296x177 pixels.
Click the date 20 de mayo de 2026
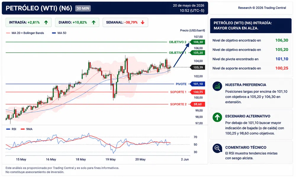(188, 5)
